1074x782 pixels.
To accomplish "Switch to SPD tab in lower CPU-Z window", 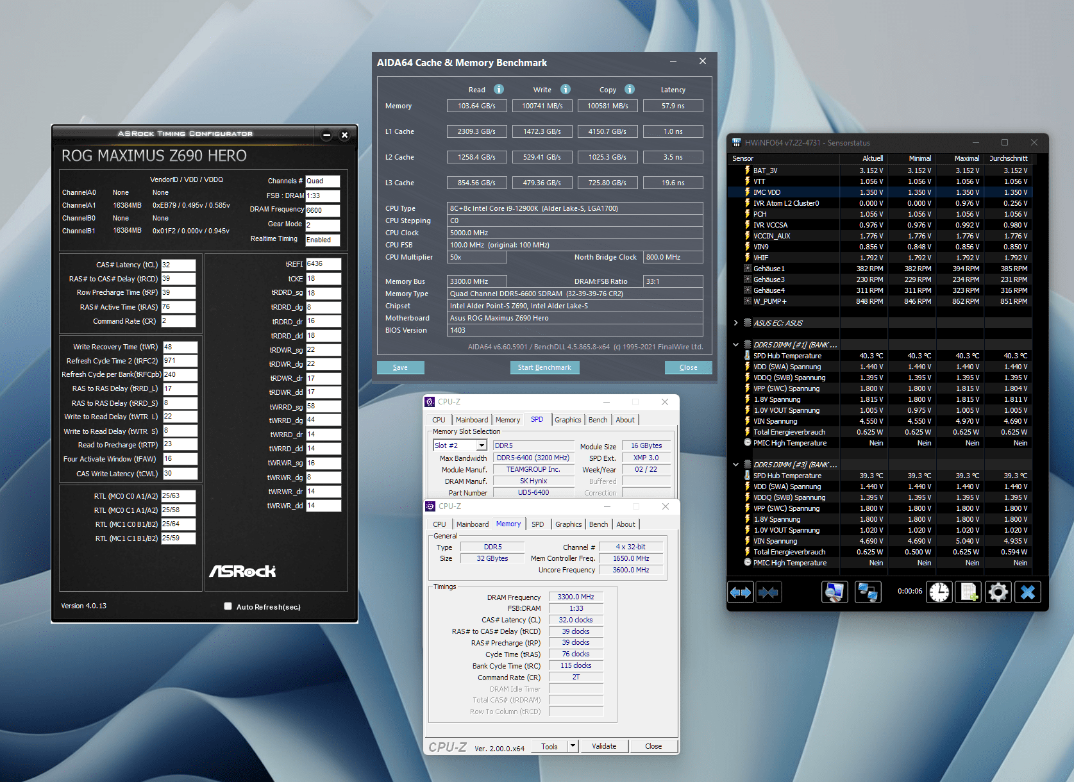I will pos(537,524).
